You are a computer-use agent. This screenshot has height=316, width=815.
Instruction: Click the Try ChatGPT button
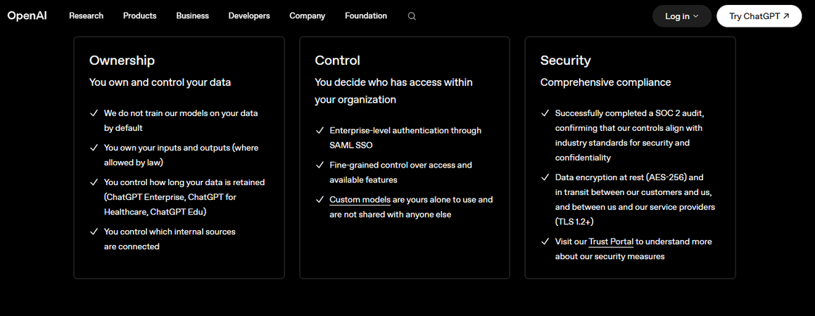[759, 16]
